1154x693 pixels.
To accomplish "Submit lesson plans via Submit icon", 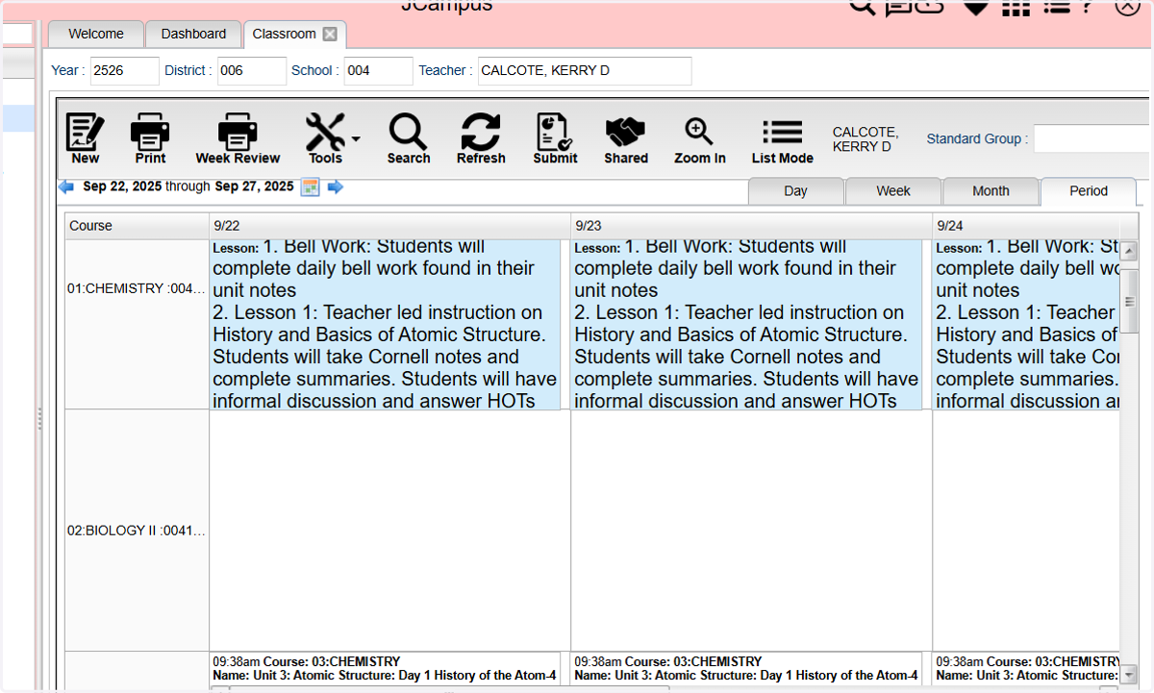I will tap(555, 138).
